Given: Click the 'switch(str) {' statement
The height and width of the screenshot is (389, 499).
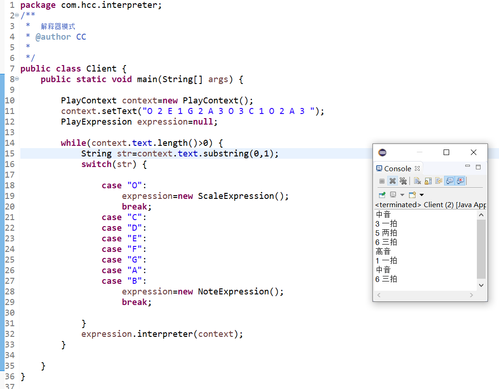Looking at the screenshot, I should click(114, 164).
